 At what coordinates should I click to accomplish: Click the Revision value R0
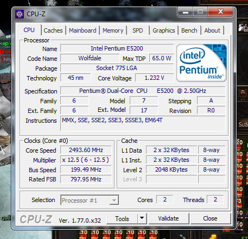(211, 110)
